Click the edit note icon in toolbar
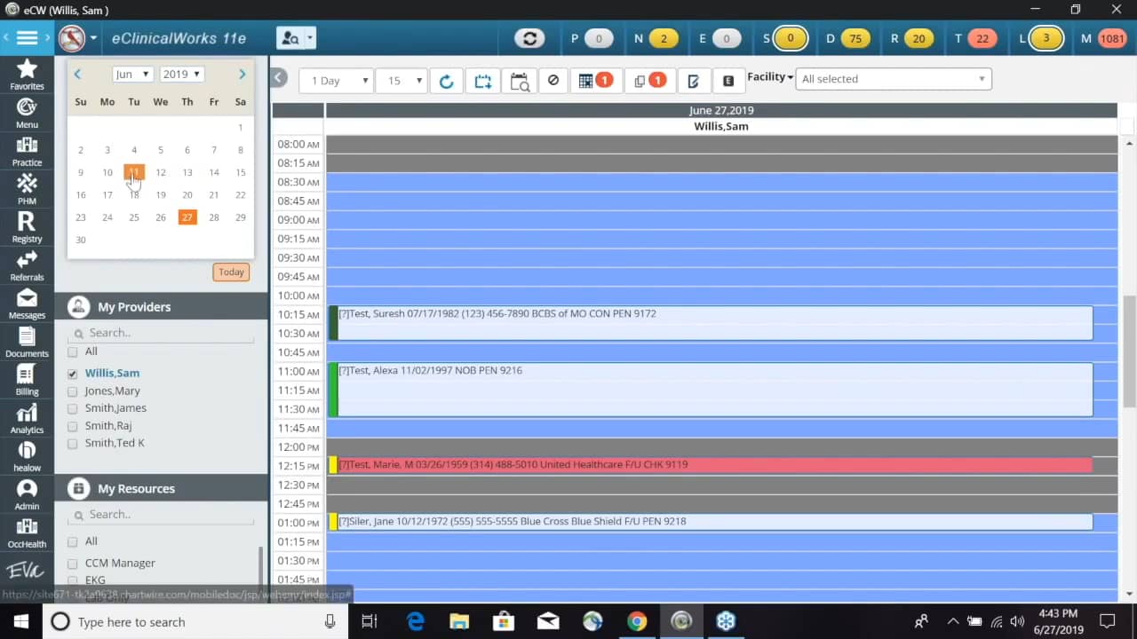1137x639 pixels. [x=693, y=81]
